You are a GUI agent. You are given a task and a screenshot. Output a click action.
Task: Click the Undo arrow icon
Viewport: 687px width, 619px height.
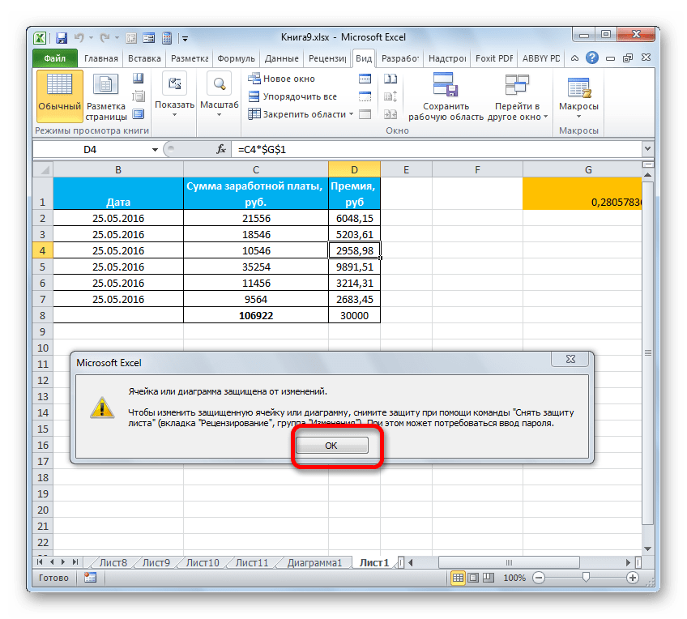pos(79,38)
